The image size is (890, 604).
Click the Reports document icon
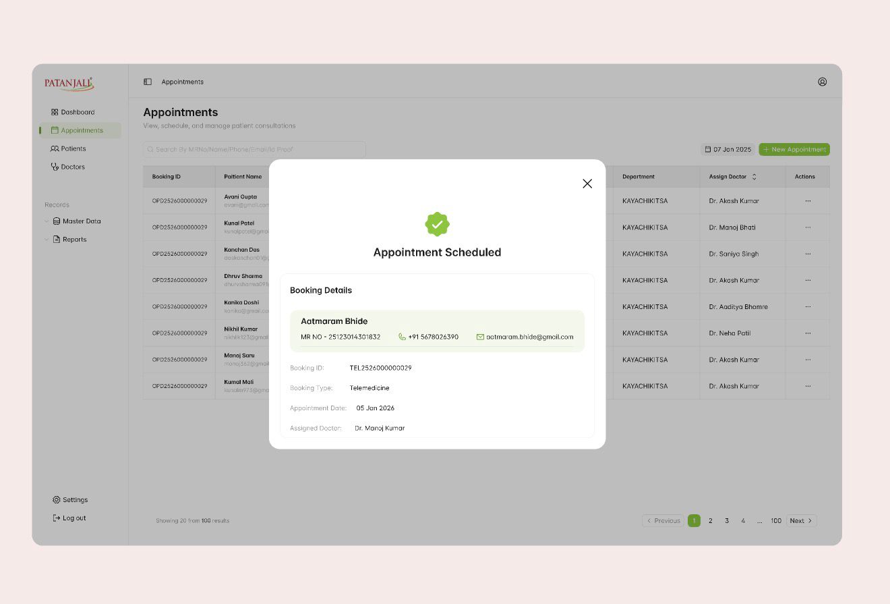tap(57, 240)
